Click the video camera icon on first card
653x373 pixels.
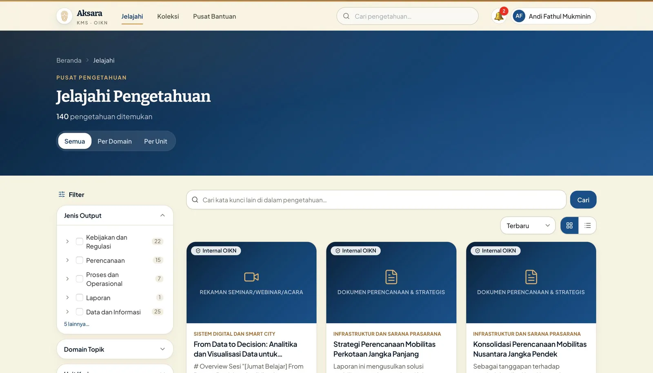pos(251,277)
